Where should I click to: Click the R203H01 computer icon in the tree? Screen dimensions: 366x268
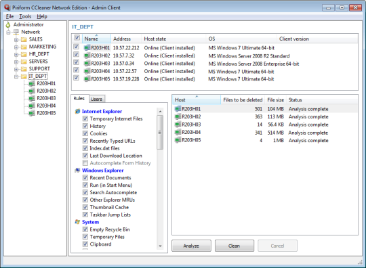(x=32, y=84)
